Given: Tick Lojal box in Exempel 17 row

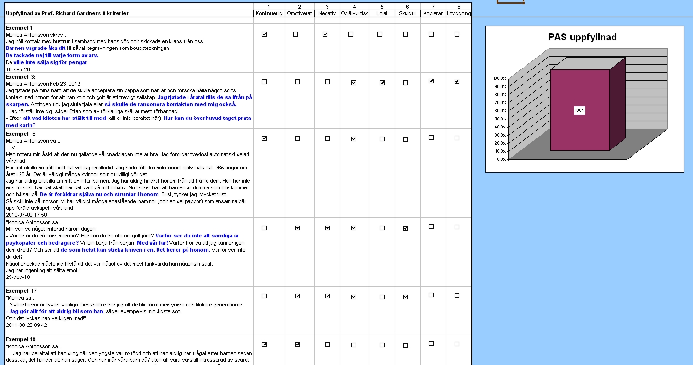Looking at the screenshot, I should click(x=382, y=297).
